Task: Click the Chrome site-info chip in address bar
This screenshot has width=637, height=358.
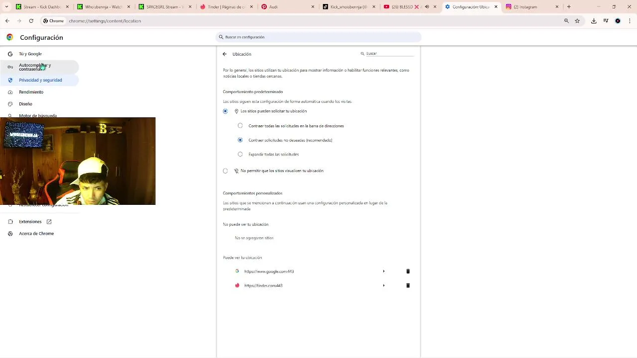Action: (x=54, y=21)
